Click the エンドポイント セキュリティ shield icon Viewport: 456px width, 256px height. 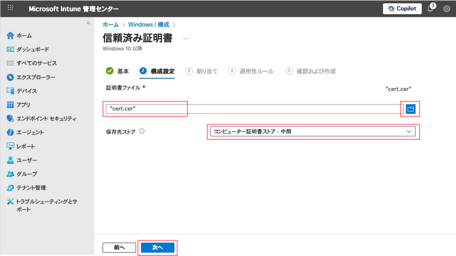pos(10,119)
